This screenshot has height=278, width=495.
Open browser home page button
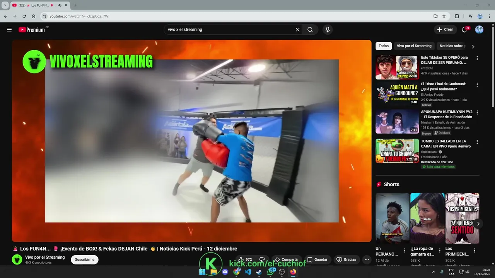pyautogui.click(x=34, y=16)
